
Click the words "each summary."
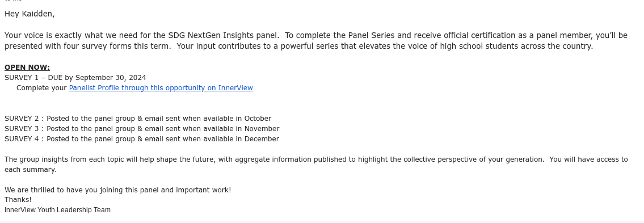(31, 170)
